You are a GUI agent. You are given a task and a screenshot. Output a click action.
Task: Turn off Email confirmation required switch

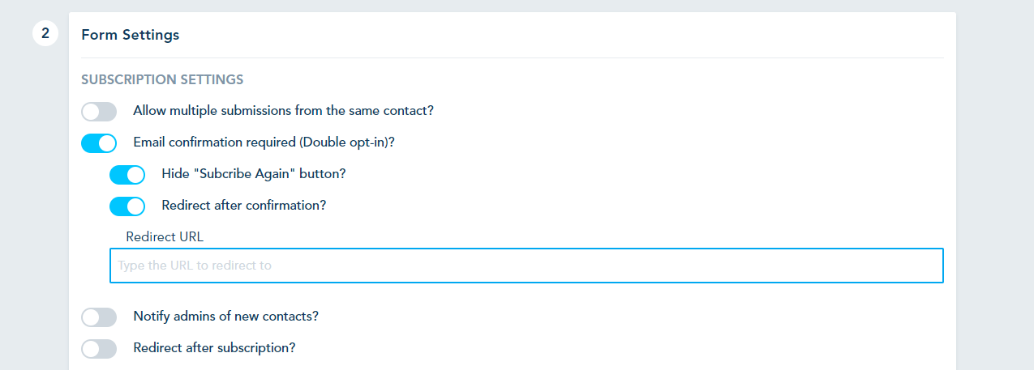(x=99, y=143)
